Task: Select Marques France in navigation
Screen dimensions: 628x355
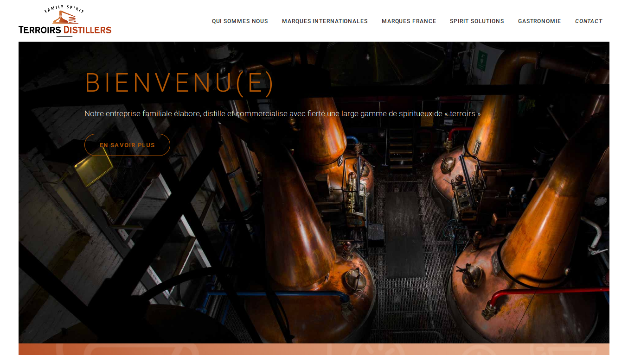Action: [x=409, y=21]
